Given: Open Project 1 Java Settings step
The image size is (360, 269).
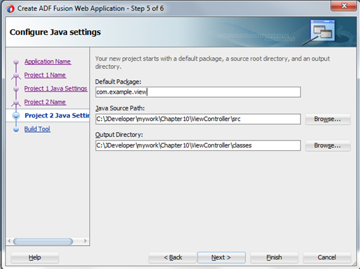Looking at the screenshot, I should click(56, 89).
